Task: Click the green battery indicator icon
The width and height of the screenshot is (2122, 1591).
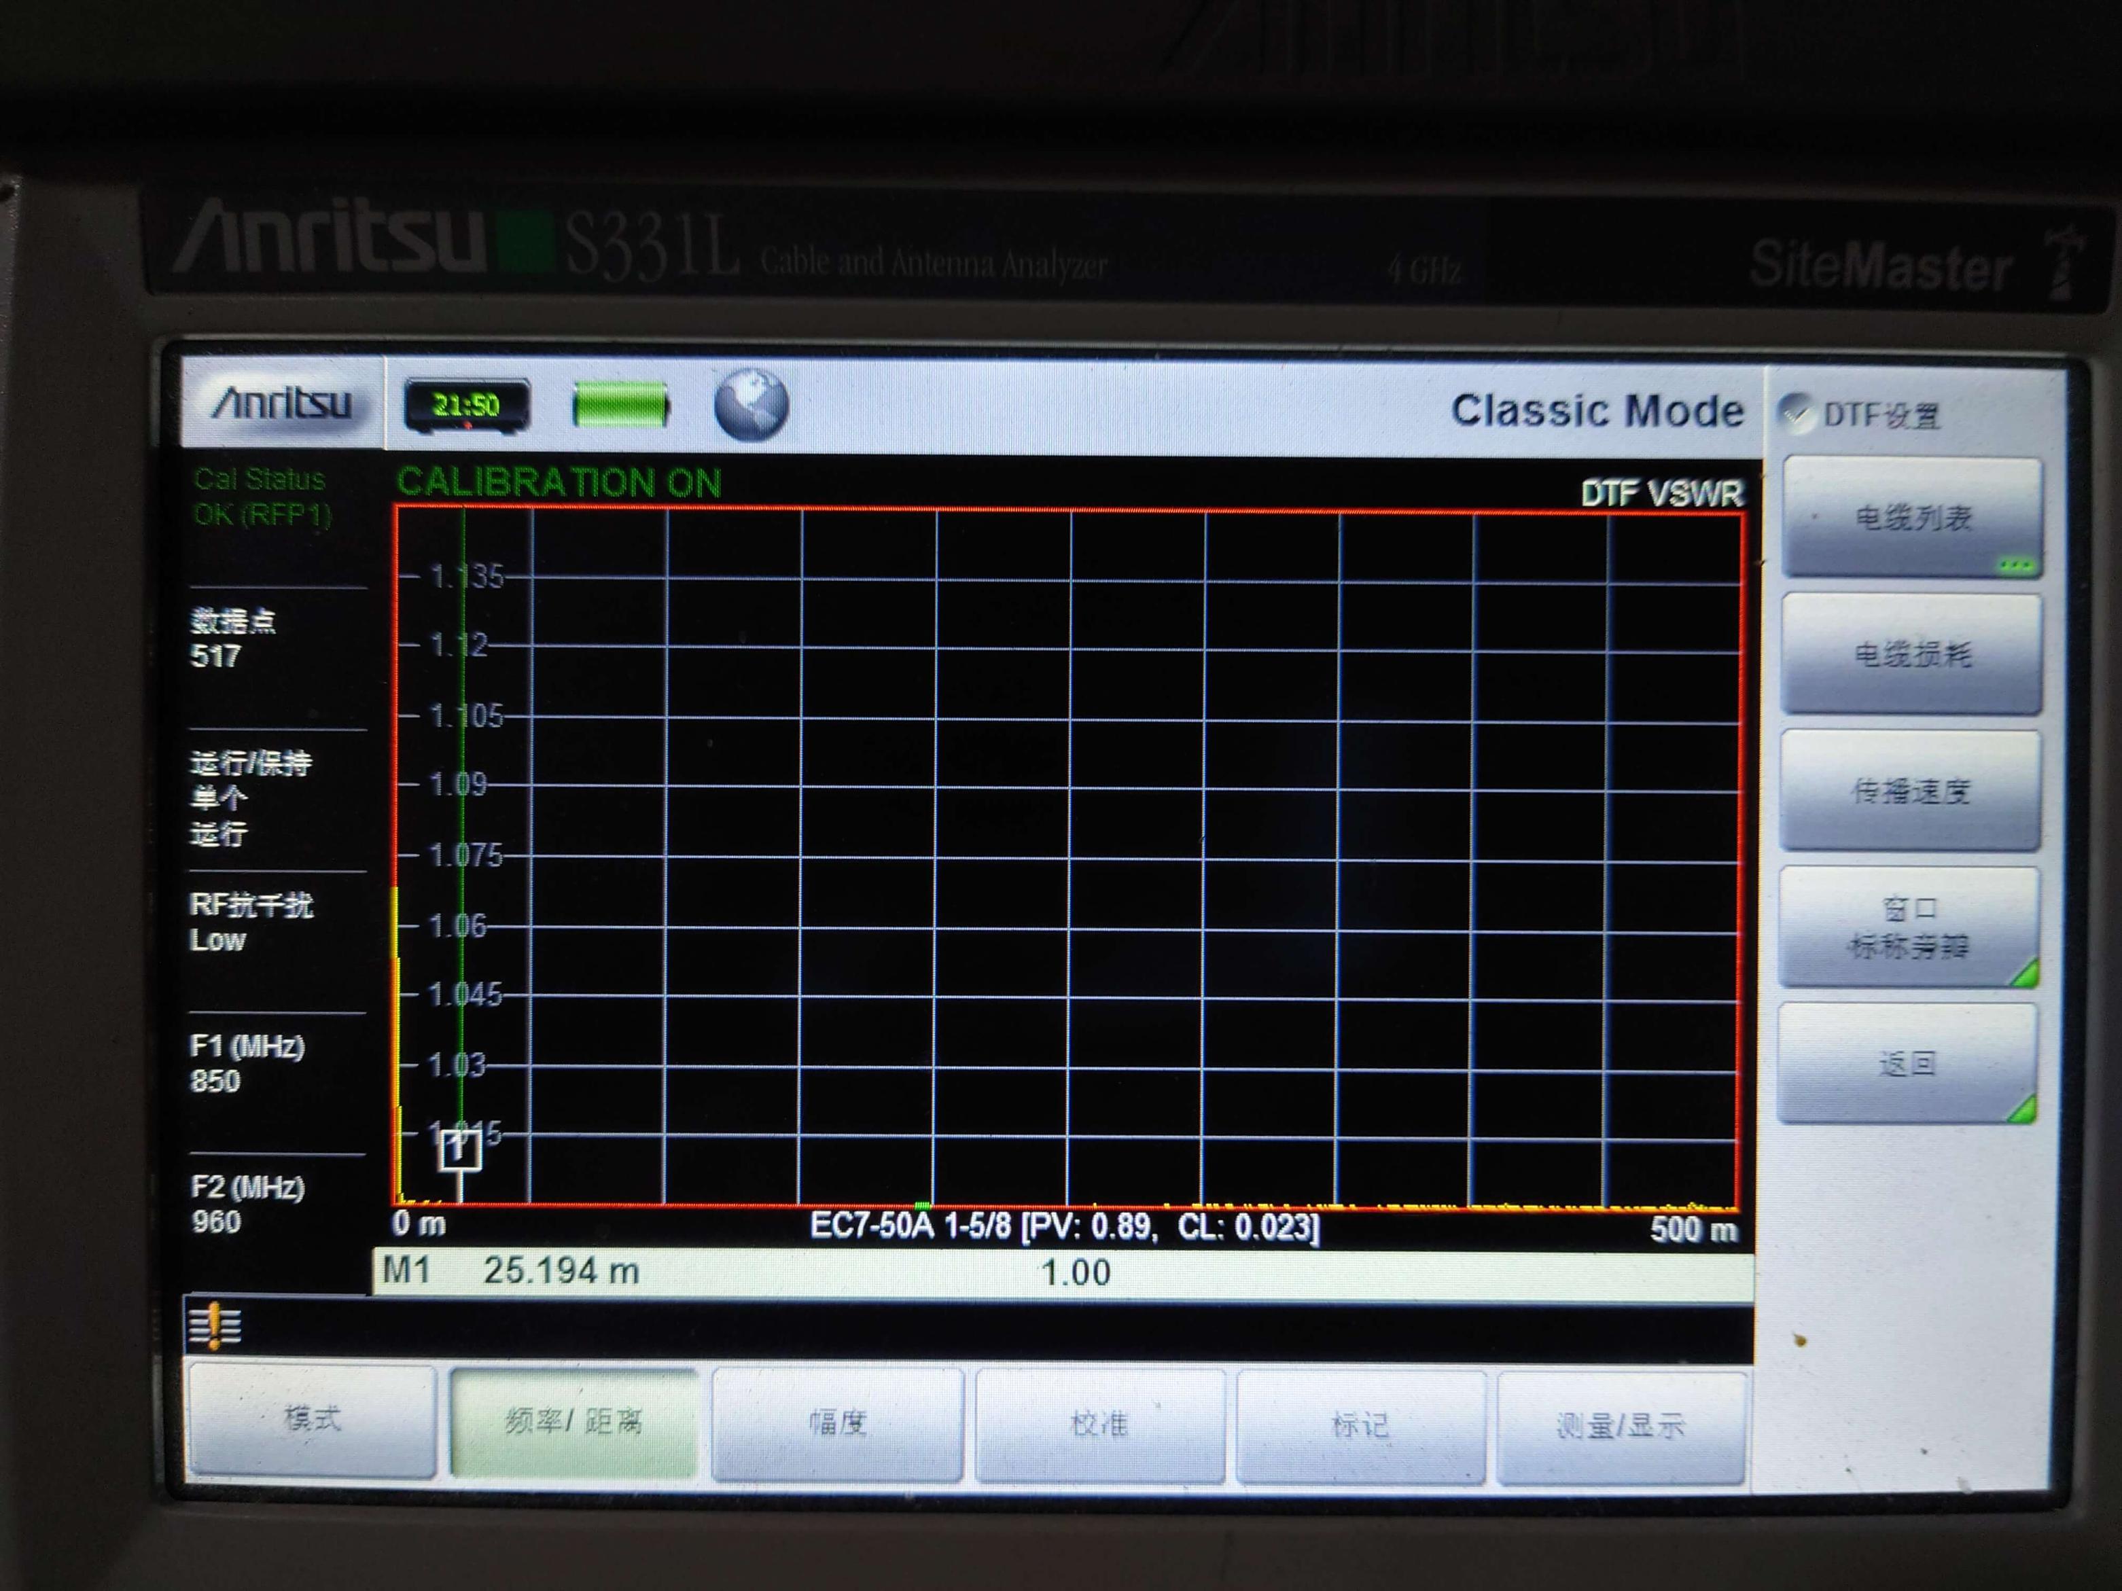Action: (x=620, y=405)
